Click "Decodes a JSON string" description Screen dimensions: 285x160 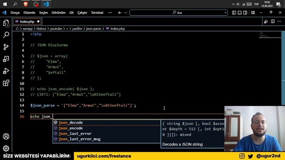pyautogui.click(x=183, y=144)
